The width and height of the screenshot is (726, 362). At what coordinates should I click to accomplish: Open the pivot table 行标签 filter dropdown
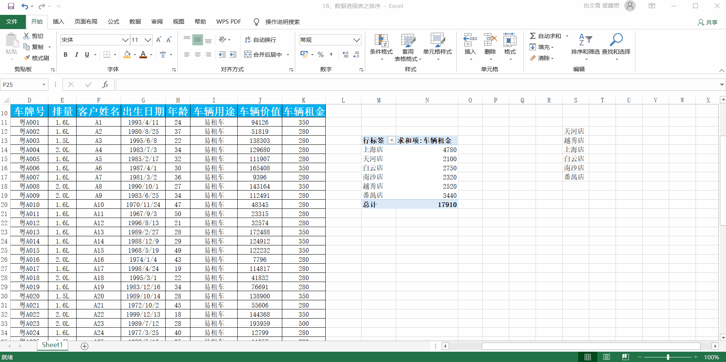(391, 140)
